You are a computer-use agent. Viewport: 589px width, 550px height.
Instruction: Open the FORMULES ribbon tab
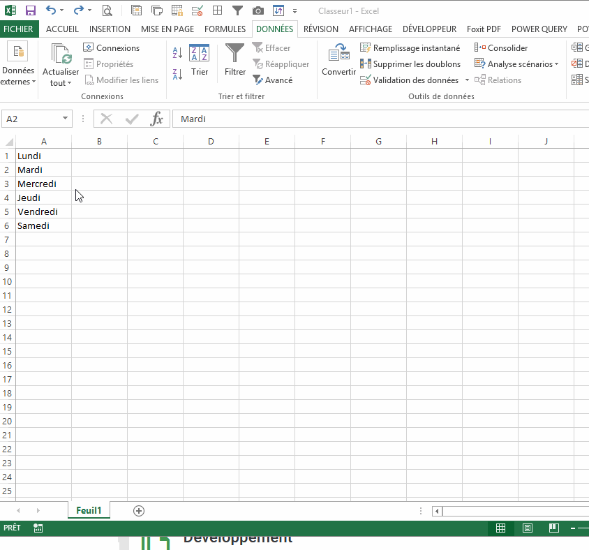(x=225, y=29)
